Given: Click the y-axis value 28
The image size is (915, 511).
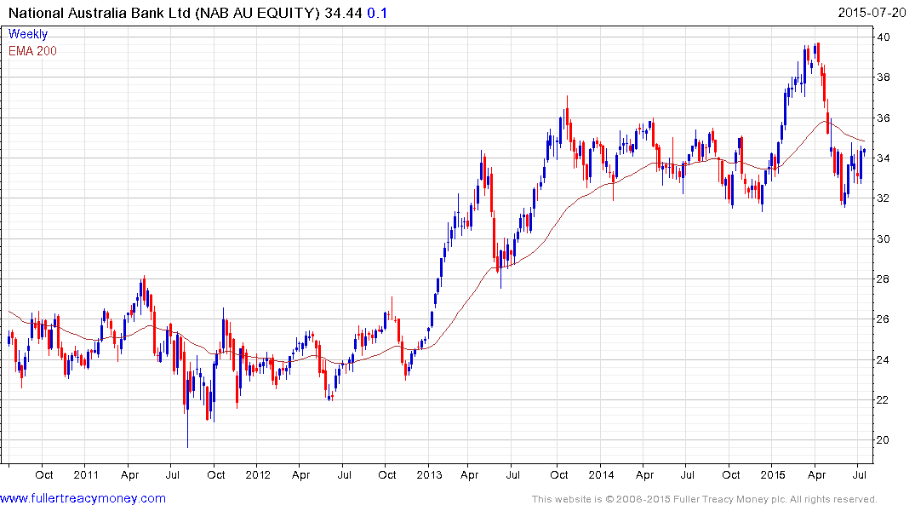Looking at the screenshot, I should [883, 279].
